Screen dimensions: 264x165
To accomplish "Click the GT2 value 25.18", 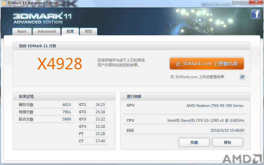I will [x=100, y=112].
